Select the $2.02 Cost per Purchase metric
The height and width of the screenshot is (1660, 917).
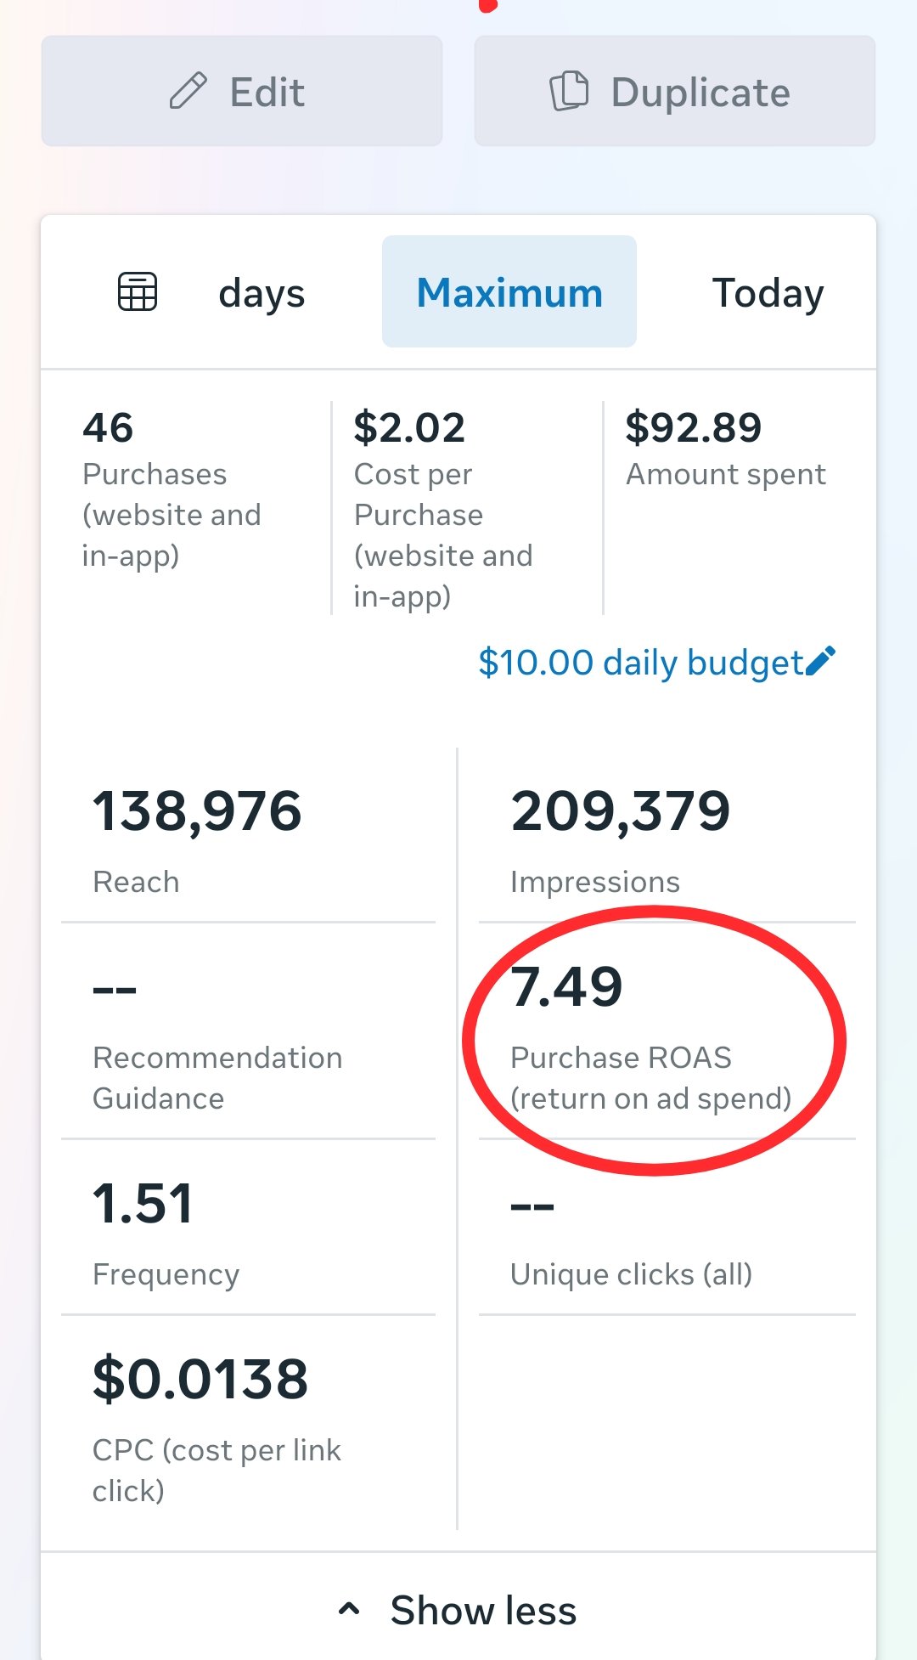click(x=465, y=508)
